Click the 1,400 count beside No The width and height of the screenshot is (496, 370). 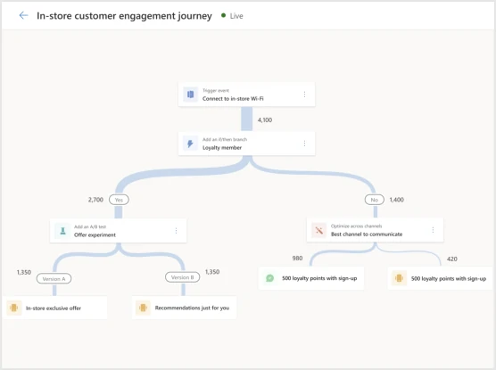pyautogui.click(x=397, y=200)
